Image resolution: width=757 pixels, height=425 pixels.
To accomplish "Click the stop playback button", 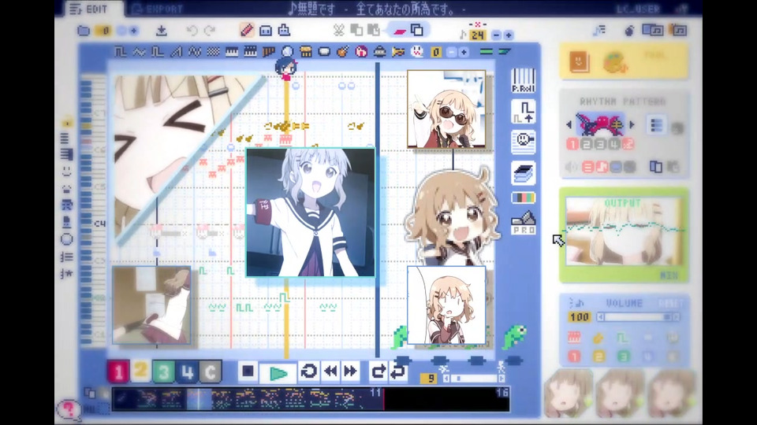I will (x=248, y=371).
